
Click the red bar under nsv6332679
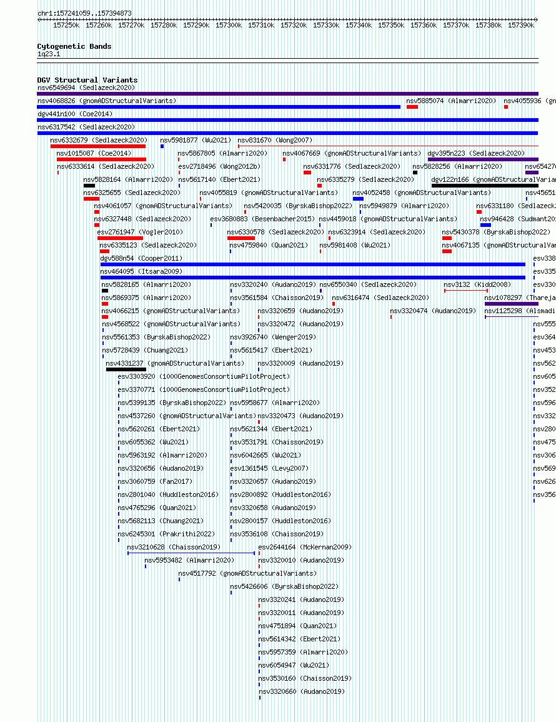pos(98,146)
